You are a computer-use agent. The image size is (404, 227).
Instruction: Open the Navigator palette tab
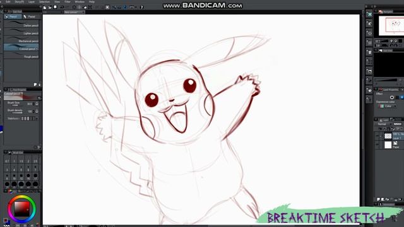click(x=386, y=11)
